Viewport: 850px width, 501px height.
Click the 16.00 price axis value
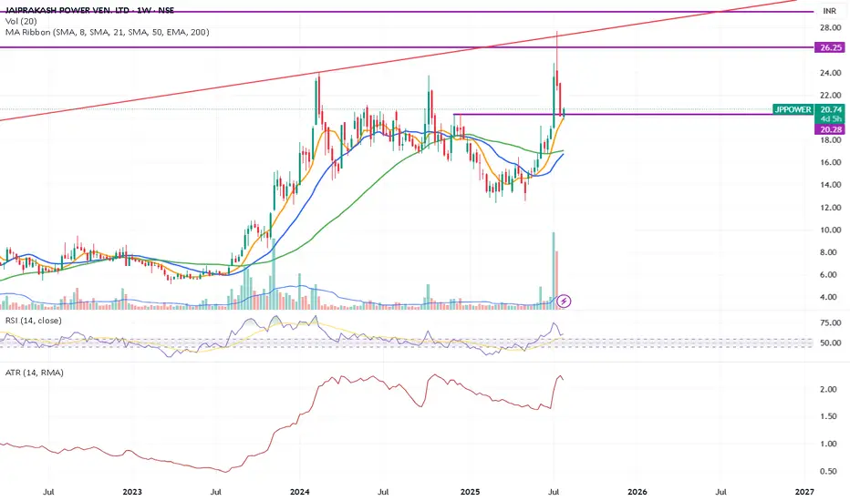click(831, 162)
